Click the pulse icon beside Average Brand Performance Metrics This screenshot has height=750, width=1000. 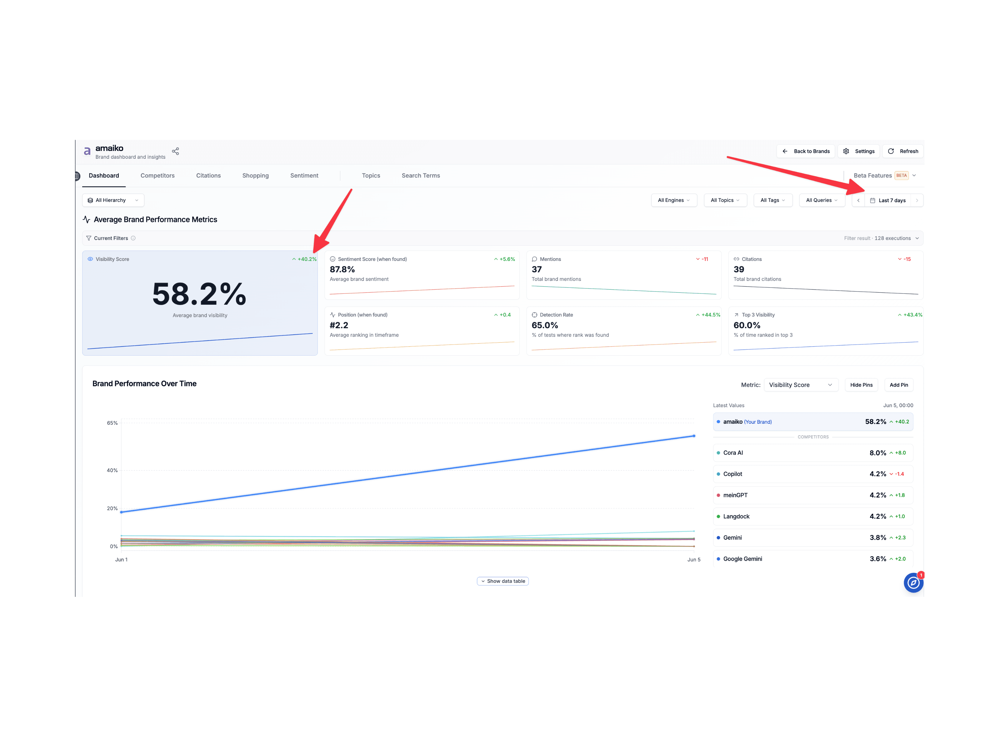(x=86, y=219)
